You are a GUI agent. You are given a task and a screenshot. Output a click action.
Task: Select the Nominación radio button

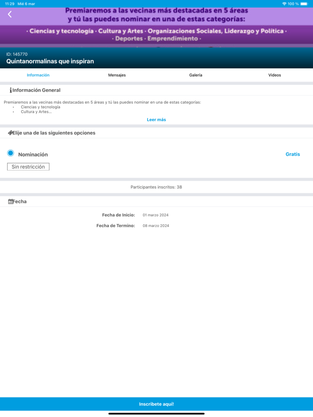[x=11, y=153]
